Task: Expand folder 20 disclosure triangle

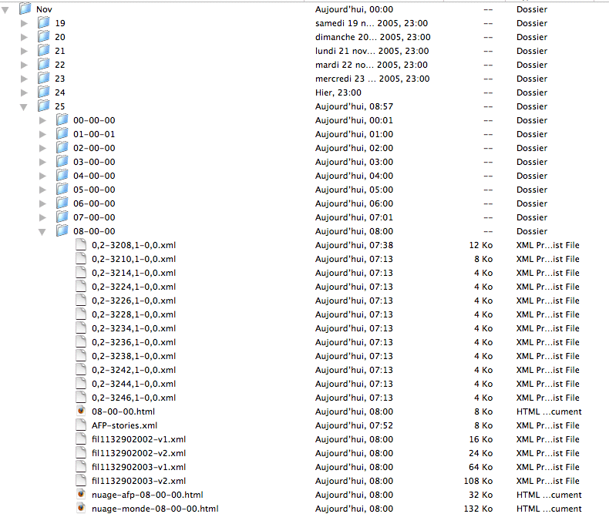Action: point(24,37)
